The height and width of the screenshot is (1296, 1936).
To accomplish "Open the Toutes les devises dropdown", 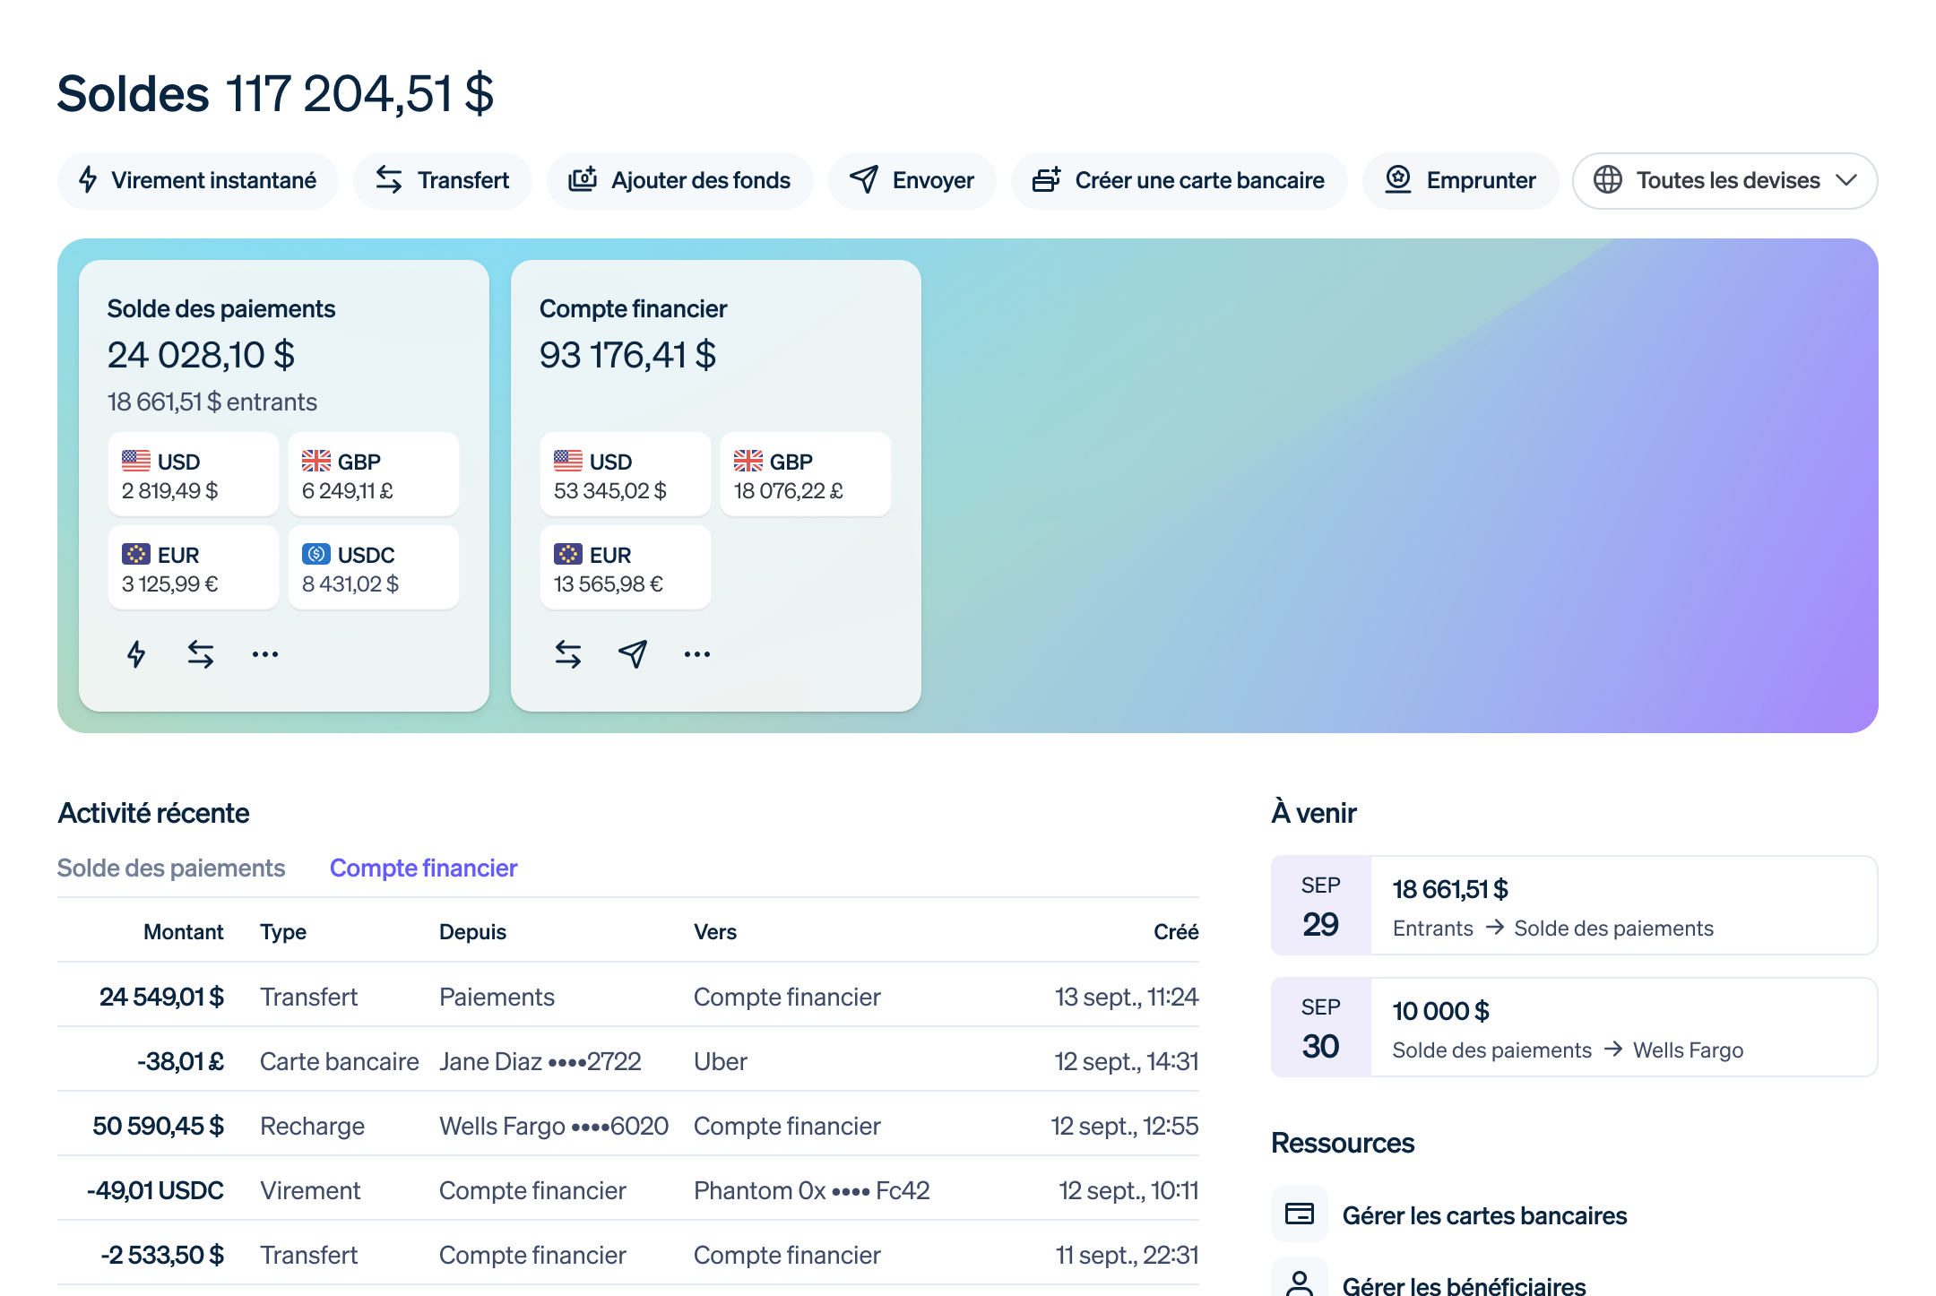I will pos(1725,180).
